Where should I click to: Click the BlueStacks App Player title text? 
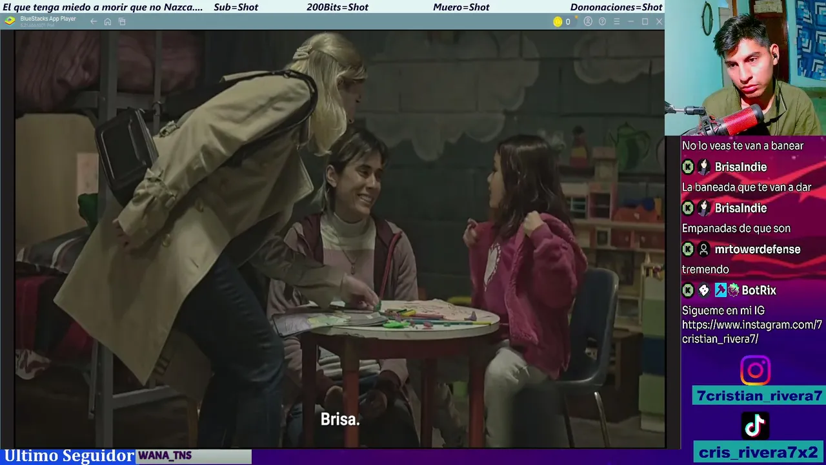48,19
